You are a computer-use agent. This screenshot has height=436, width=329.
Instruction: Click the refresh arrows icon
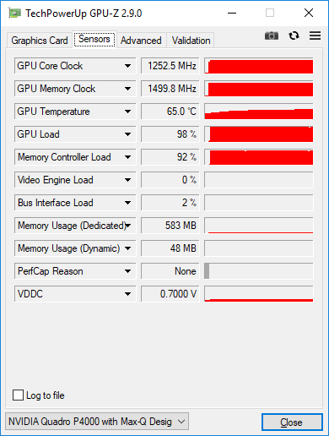pos(294,35)
